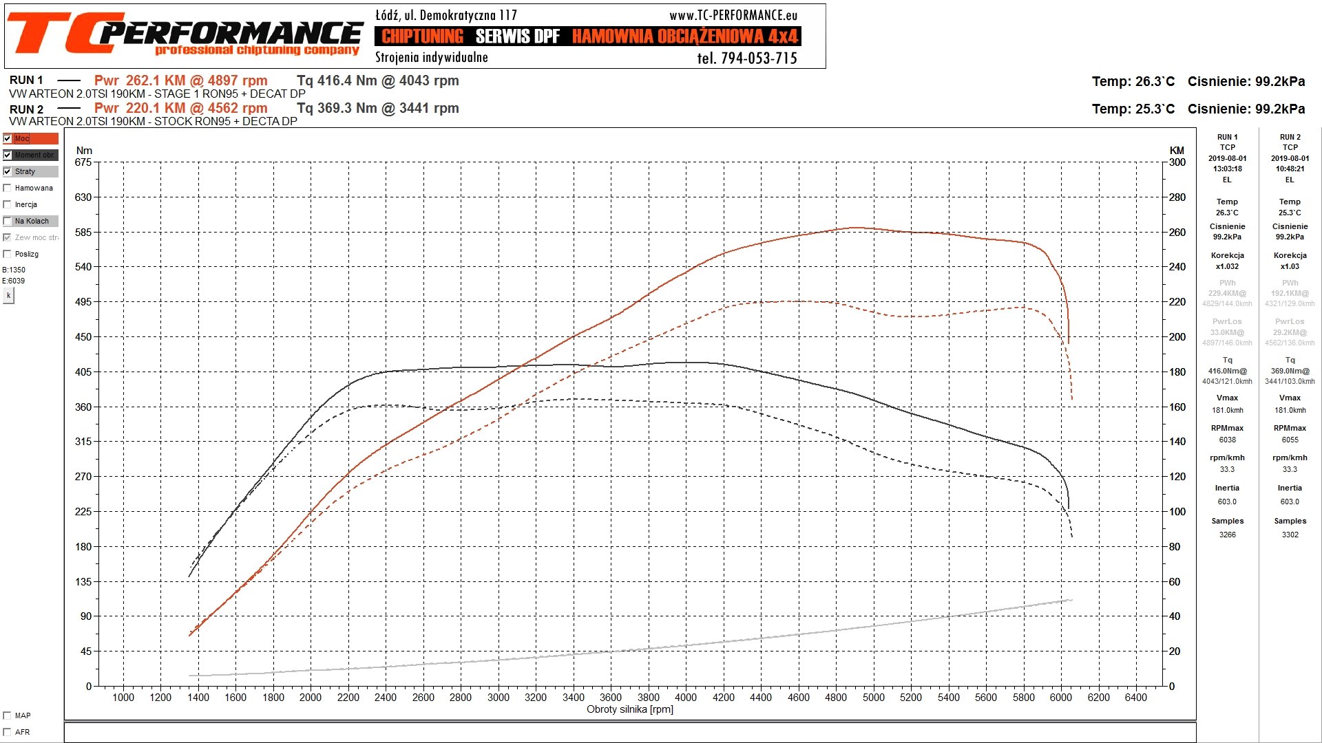Click the TC Performance logo

click(x=185, y=34)
